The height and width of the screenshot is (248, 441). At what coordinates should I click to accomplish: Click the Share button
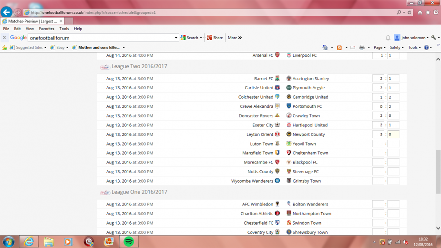pyautogui.click(x=215, y=38)
